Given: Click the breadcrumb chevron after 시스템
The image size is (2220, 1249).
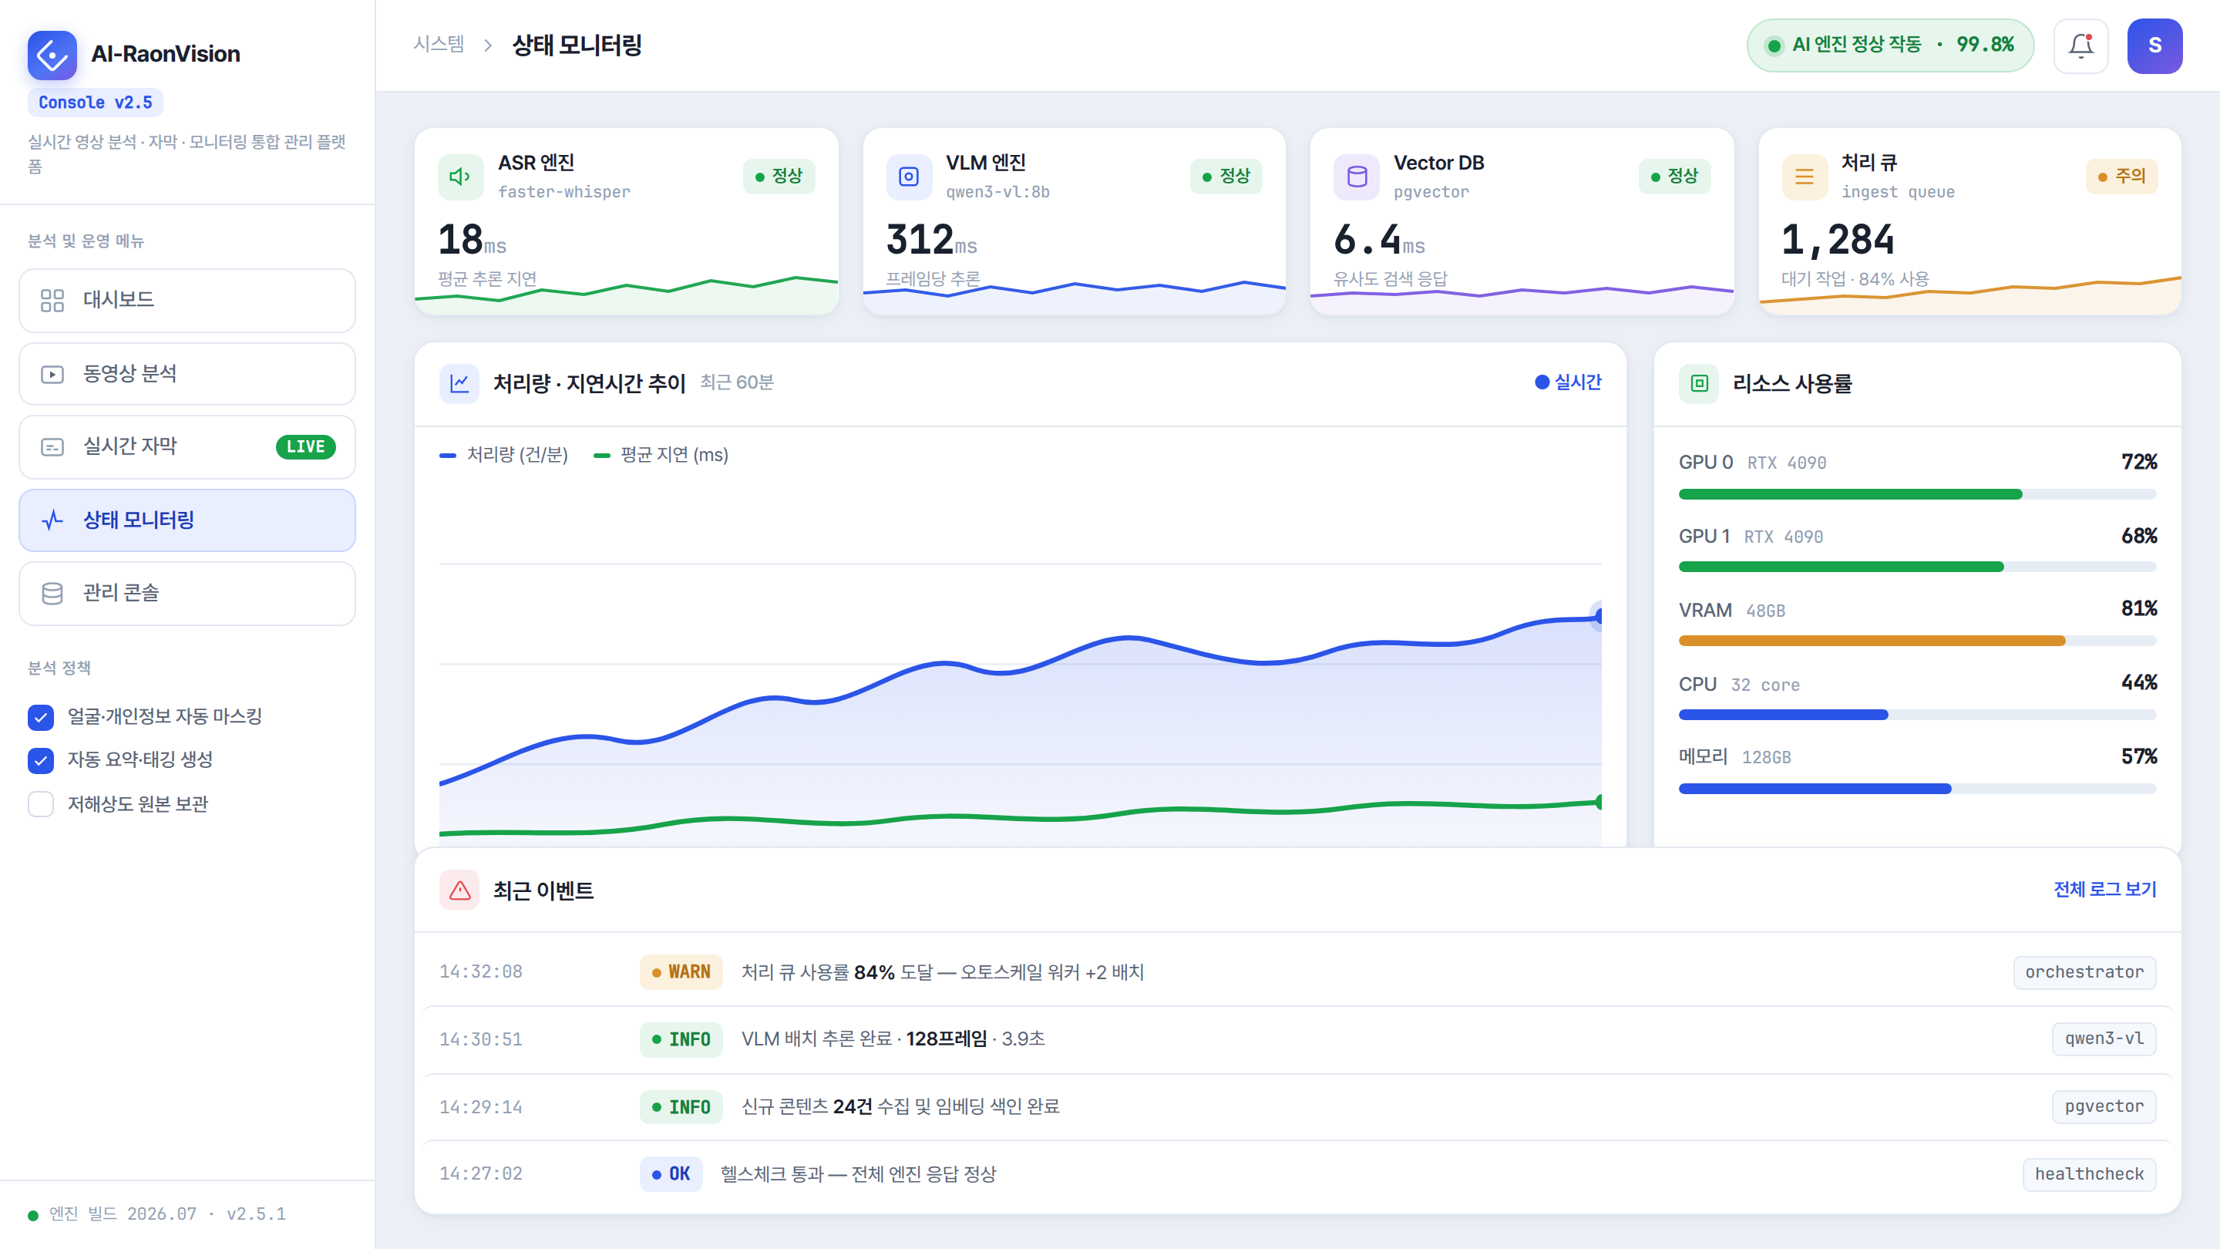Looking at the screenshot, I should coord(488,45).
